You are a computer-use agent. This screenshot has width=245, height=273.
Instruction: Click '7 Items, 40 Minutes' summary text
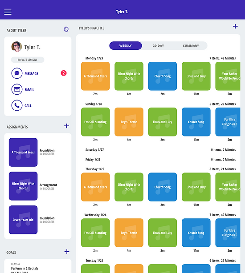223,215
